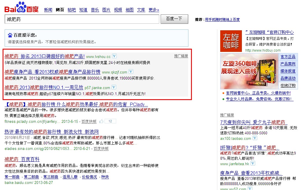
Task: Jump to 第一部曲 in Baike entry
Action: click(12, 177)
